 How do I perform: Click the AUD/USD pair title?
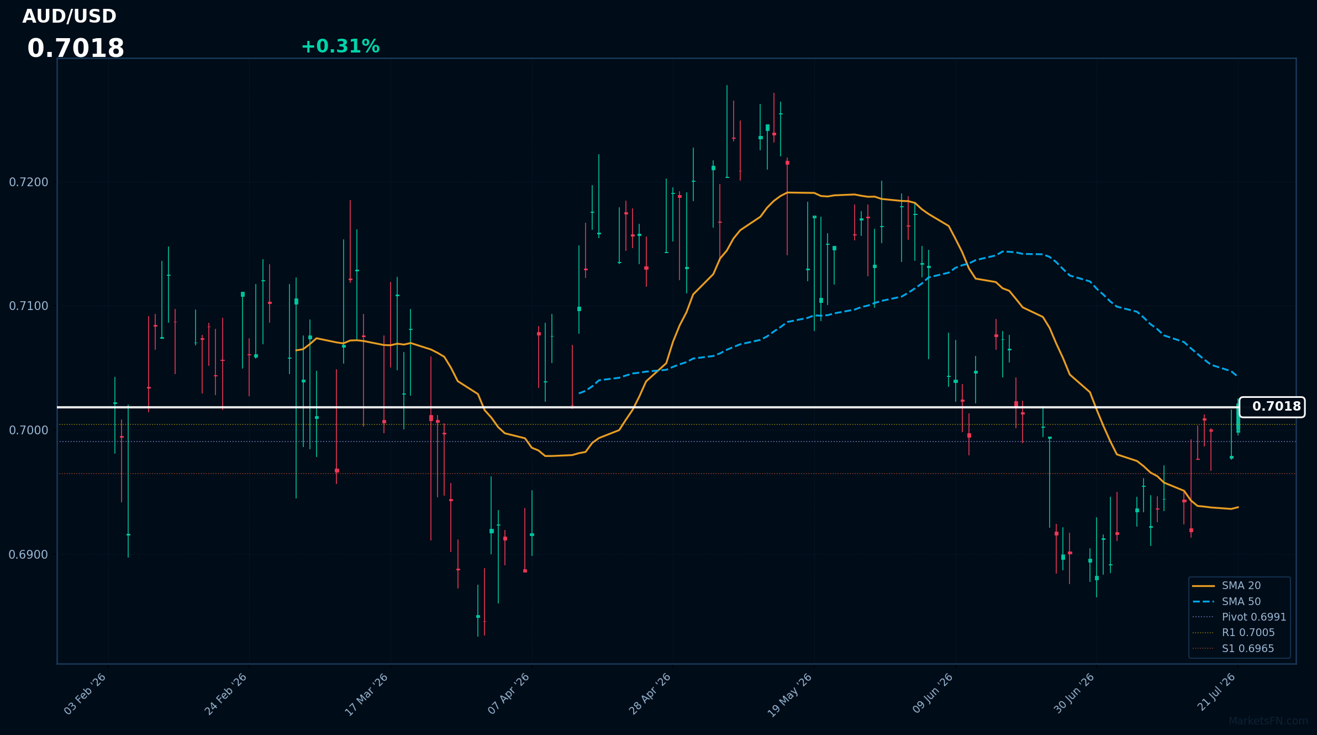[x=69, y=17]
